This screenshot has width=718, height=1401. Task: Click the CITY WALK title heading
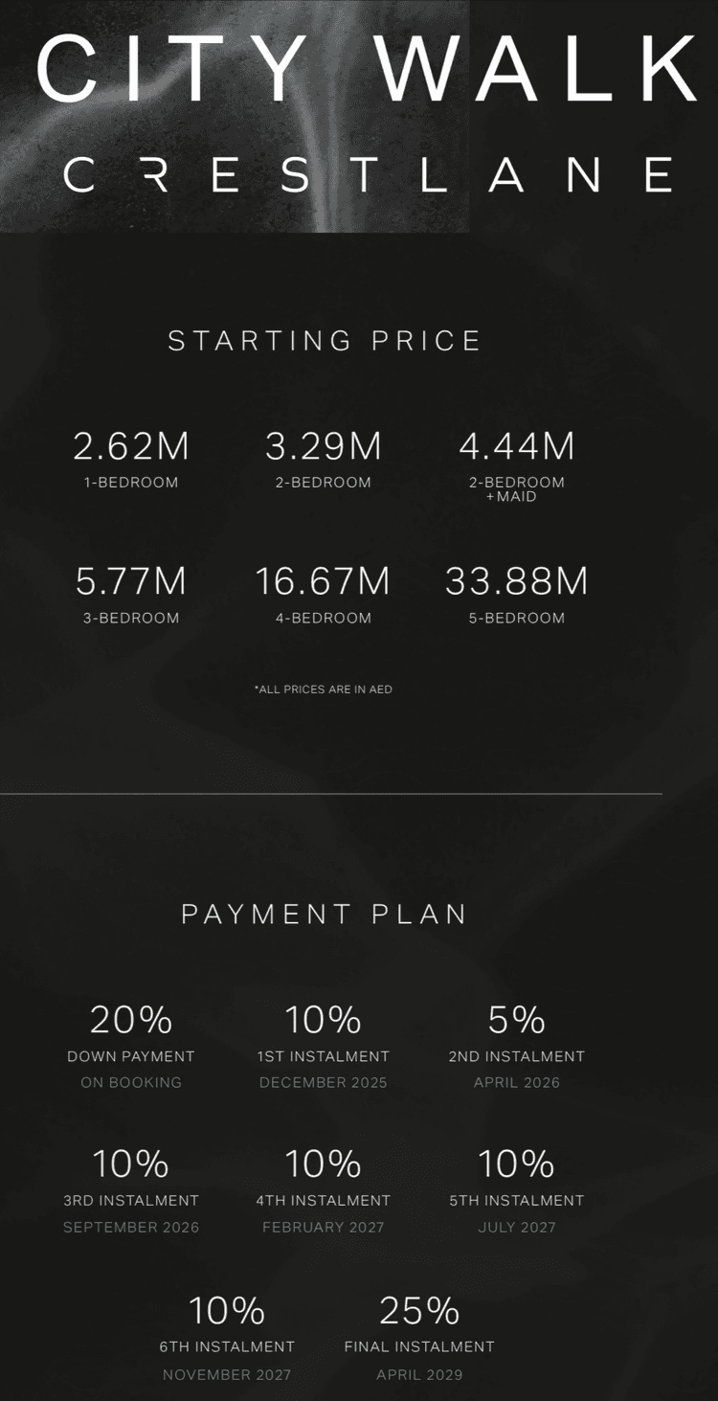[367, 68]
